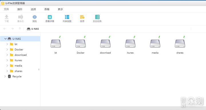Expand the itunes folder in tree
The image size is (206, 110).
7,60
